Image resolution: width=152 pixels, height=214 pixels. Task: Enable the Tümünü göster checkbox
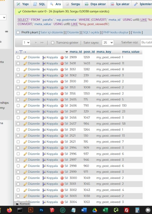[x=52, y=43]
